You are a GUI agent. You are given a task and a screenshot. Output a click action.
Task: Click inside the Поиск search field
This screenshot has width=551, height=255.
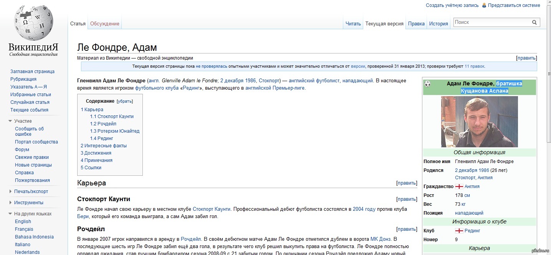491,23
